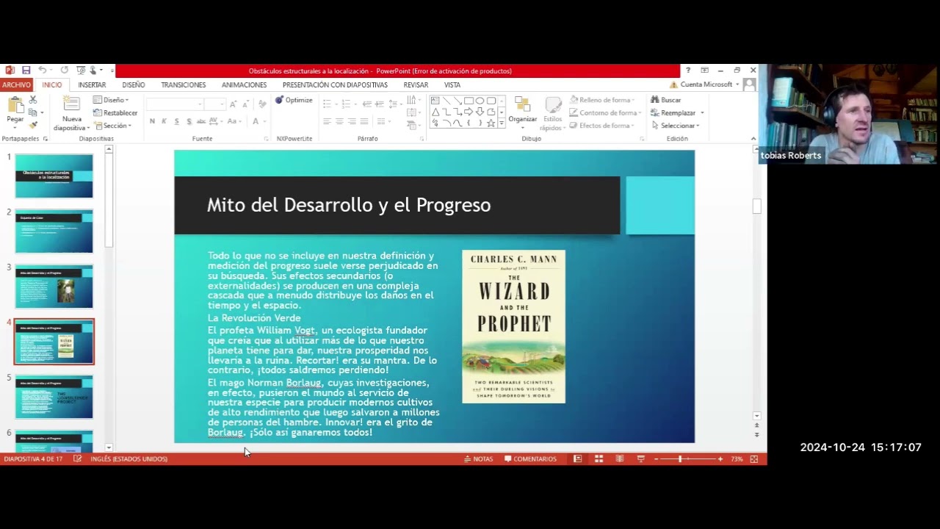This screenshot has width=940, height=529.
Task: Expand the shapes gallery more arrow
Action: coord(502,123)
